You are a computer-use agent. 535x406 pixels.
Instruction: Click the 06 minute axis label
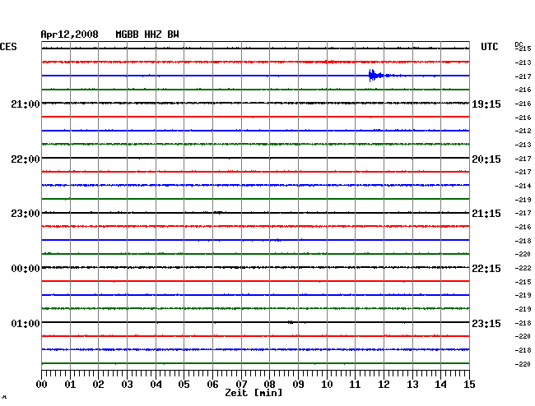click(x=212, y=384)
